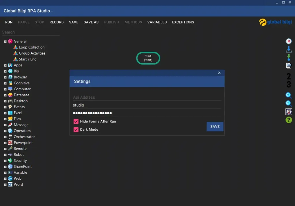Maximize the RPA Studio window
295x206 pixels.
point(283,2)
